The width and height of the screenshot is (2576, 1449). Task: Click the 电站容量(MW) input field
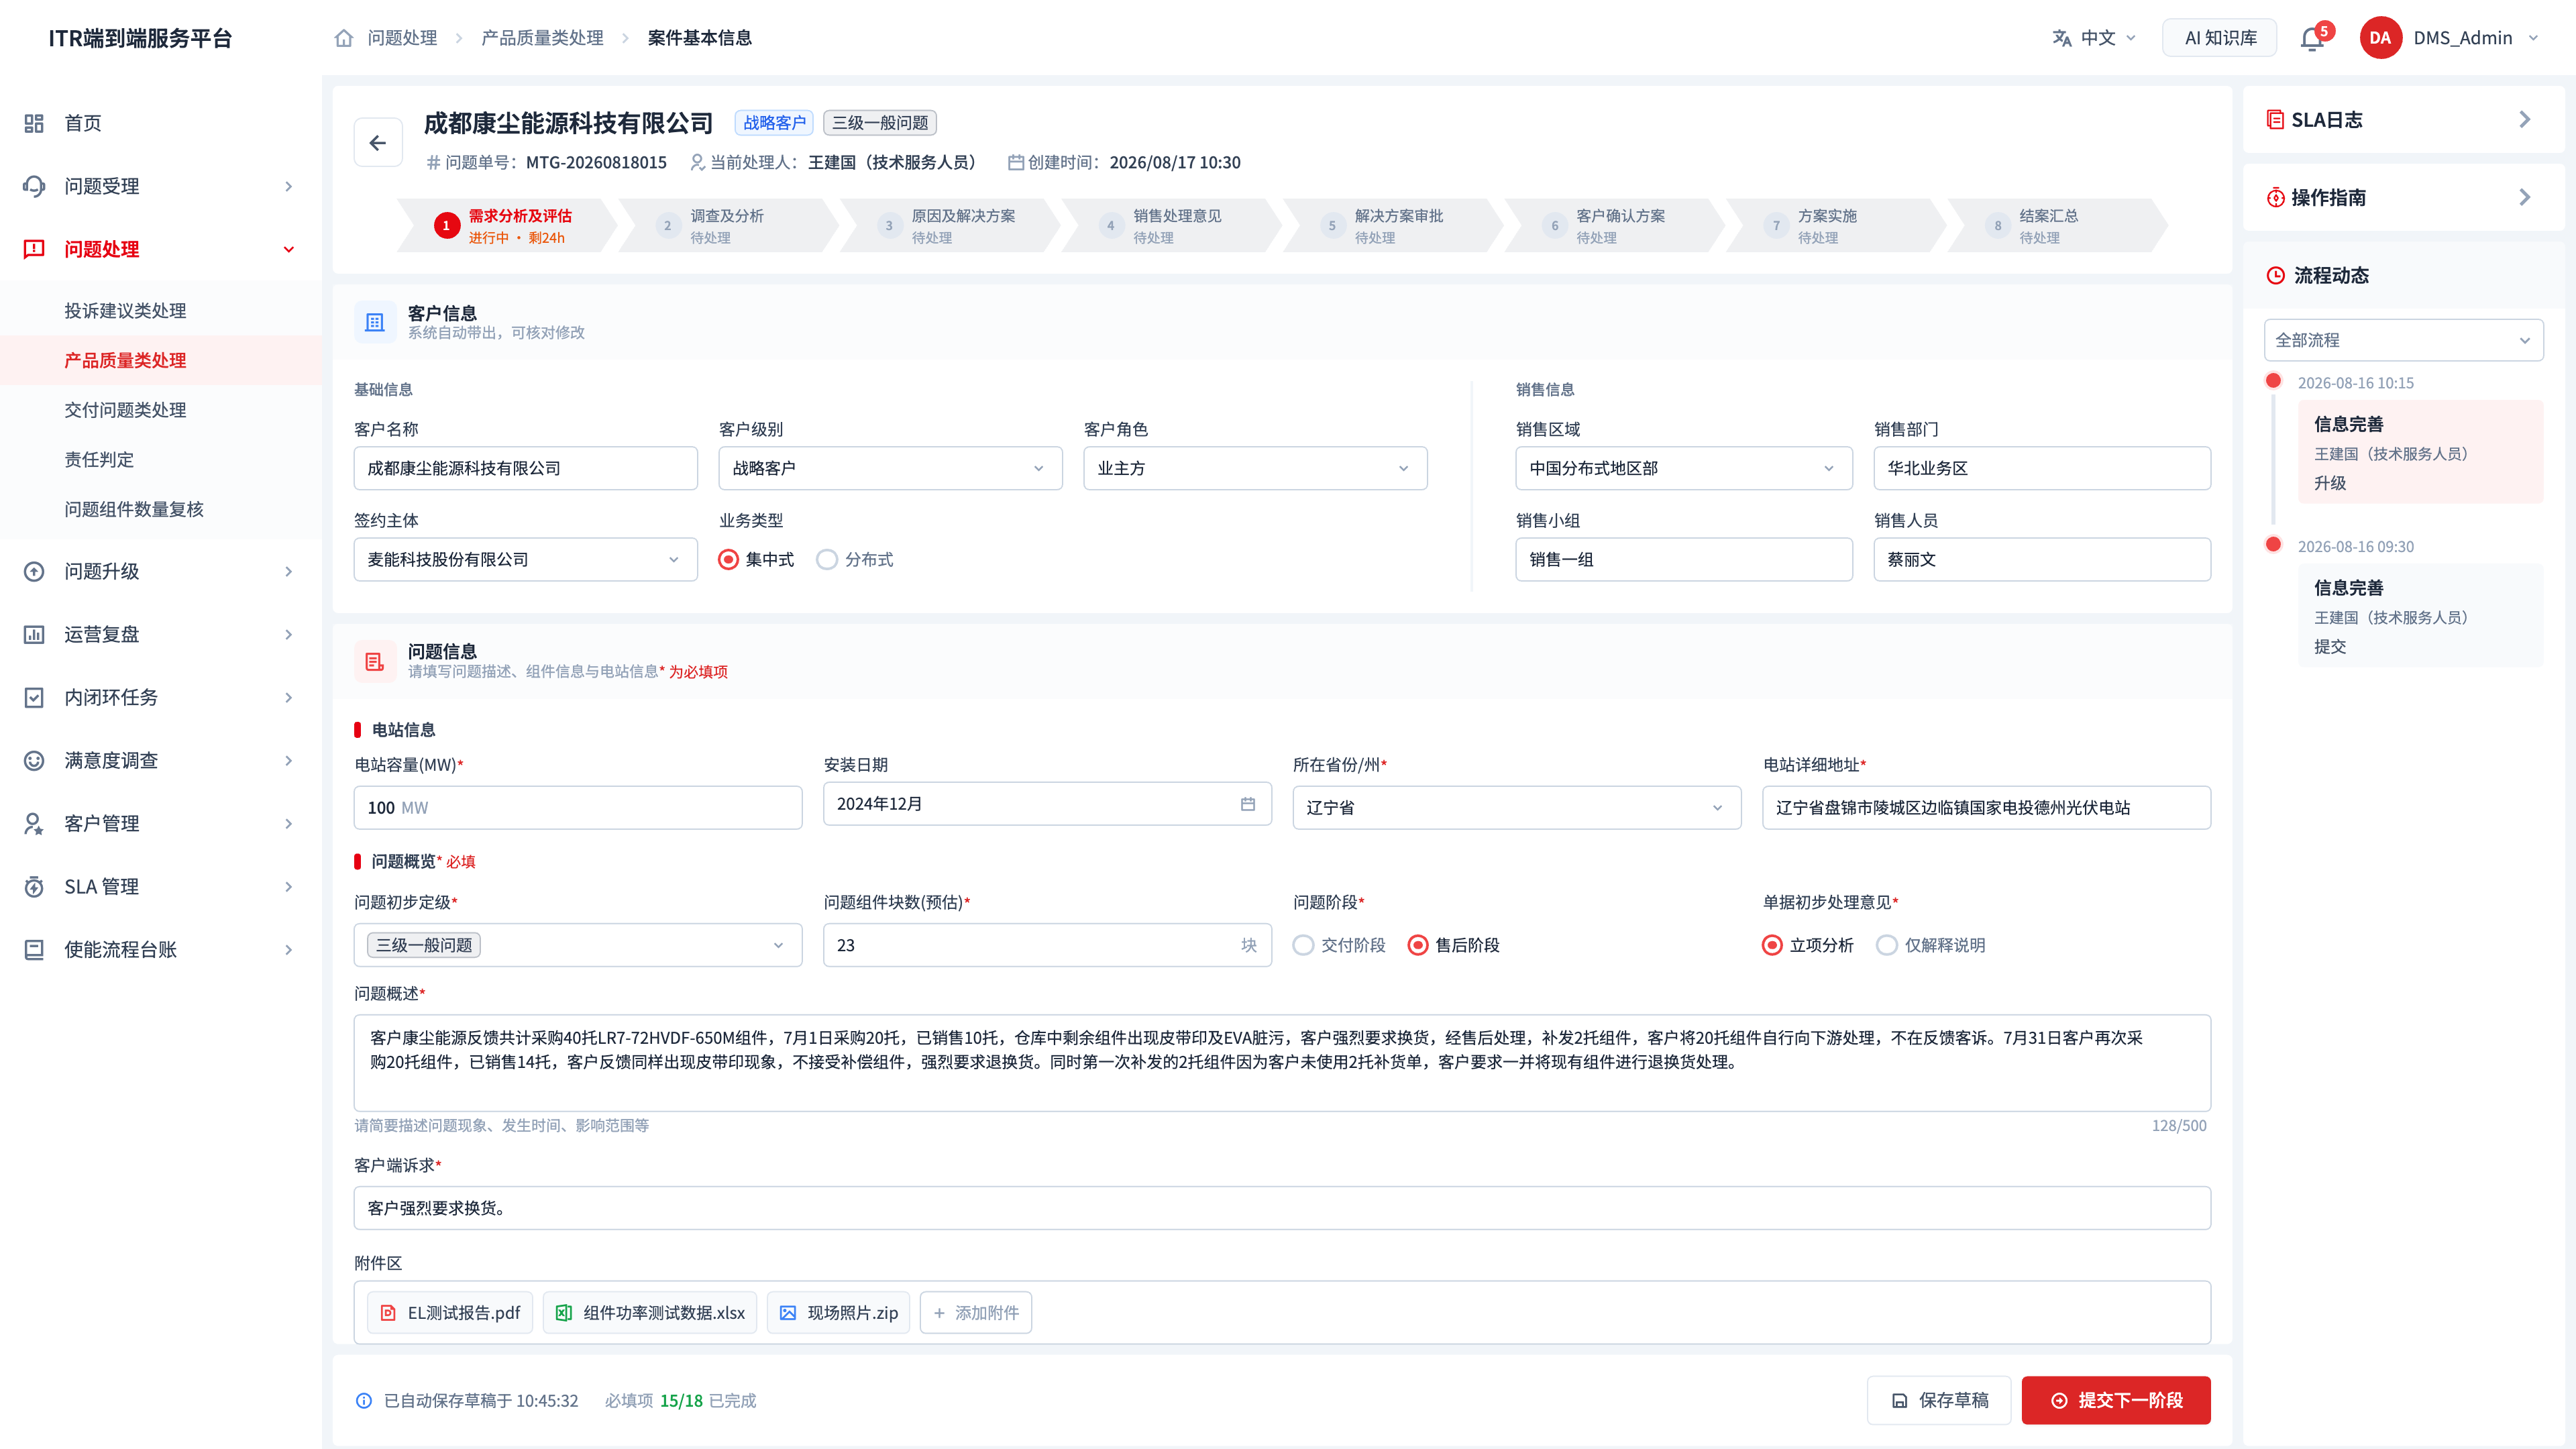click(578, 808)
